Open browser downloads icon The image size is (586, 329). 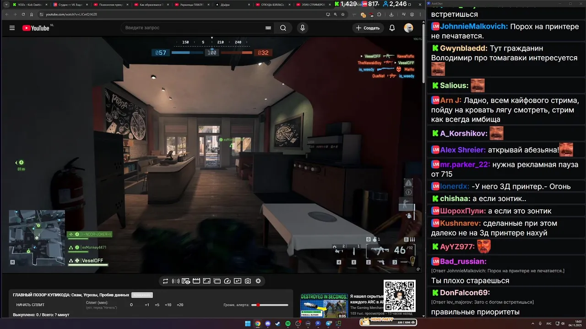pyautogui.click(x=391, y=14)
